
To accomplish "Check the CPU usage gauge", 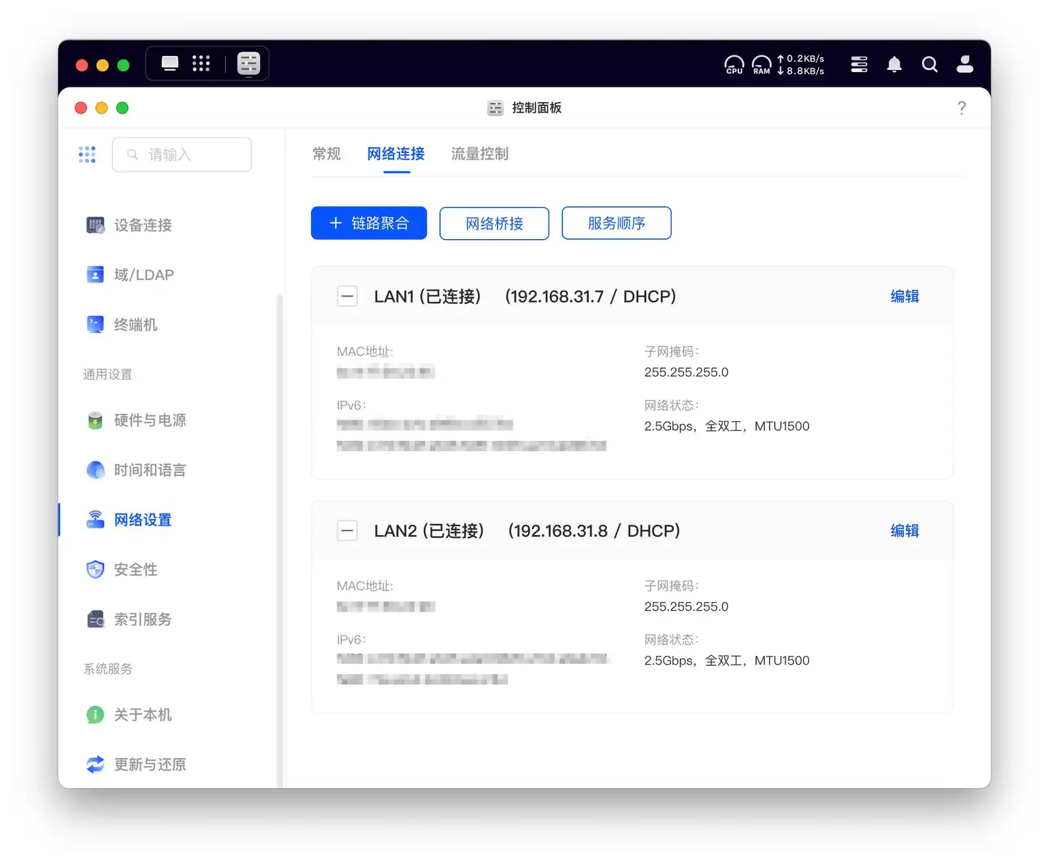I will pyautogui.click(x=734, y=65).
